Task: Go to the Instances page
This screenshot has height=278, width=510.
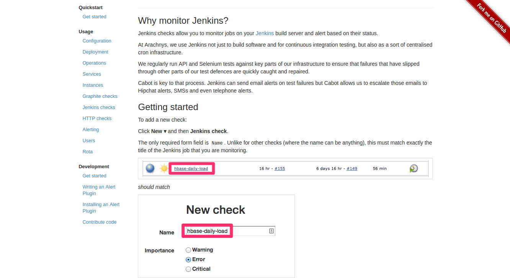Action: (x=93, y=85)
